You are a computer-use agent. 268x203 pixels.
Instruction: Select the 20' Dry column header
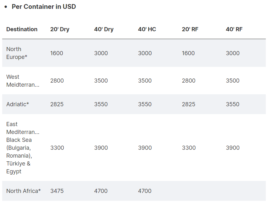pos(60,29)
